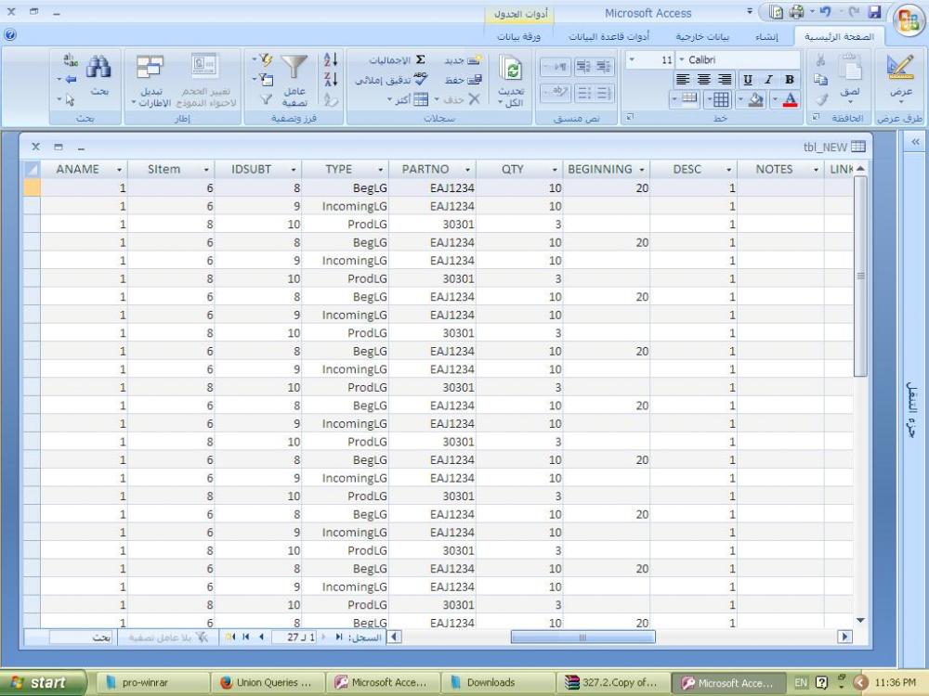Click the Save icon in quick access toolbar

[x=871, y=14]
